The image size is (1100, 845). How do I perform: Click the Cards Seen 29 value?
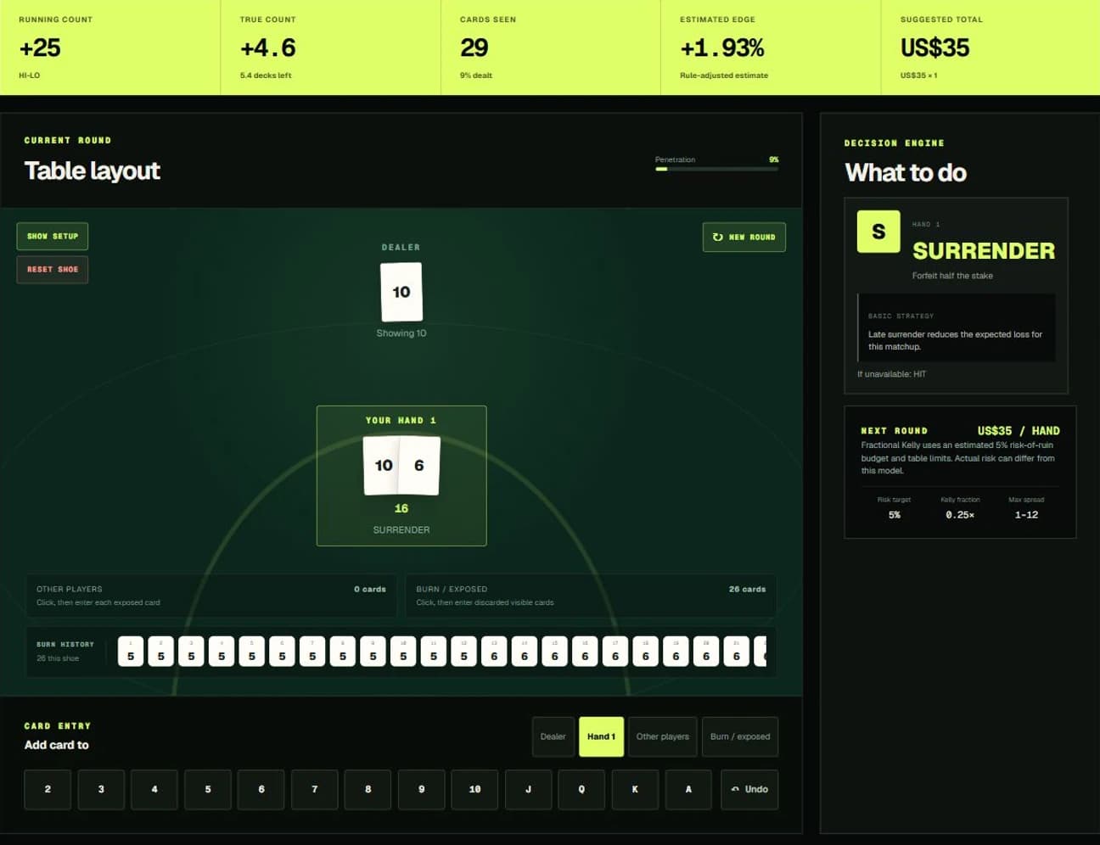point(474,48)
